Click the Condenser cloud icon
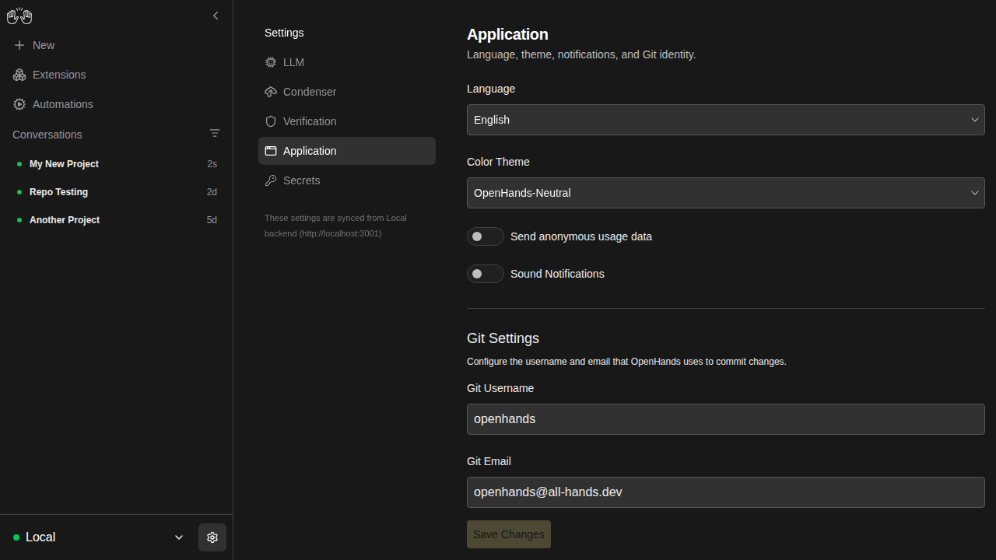The height and width of the screenshot is (560, 996). 271,92
